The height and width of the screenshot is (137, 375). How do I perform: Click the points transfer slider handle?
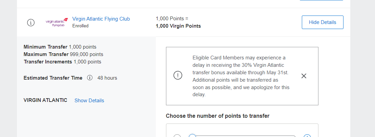click(x=192, y=136)
